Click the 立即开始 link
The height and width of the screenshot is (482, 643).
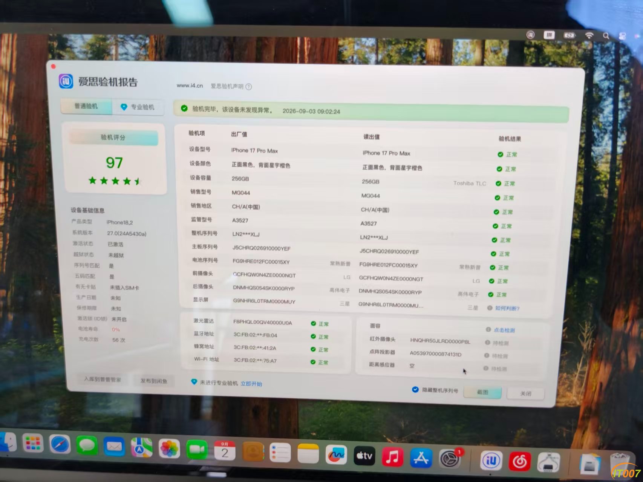[251, 384]
